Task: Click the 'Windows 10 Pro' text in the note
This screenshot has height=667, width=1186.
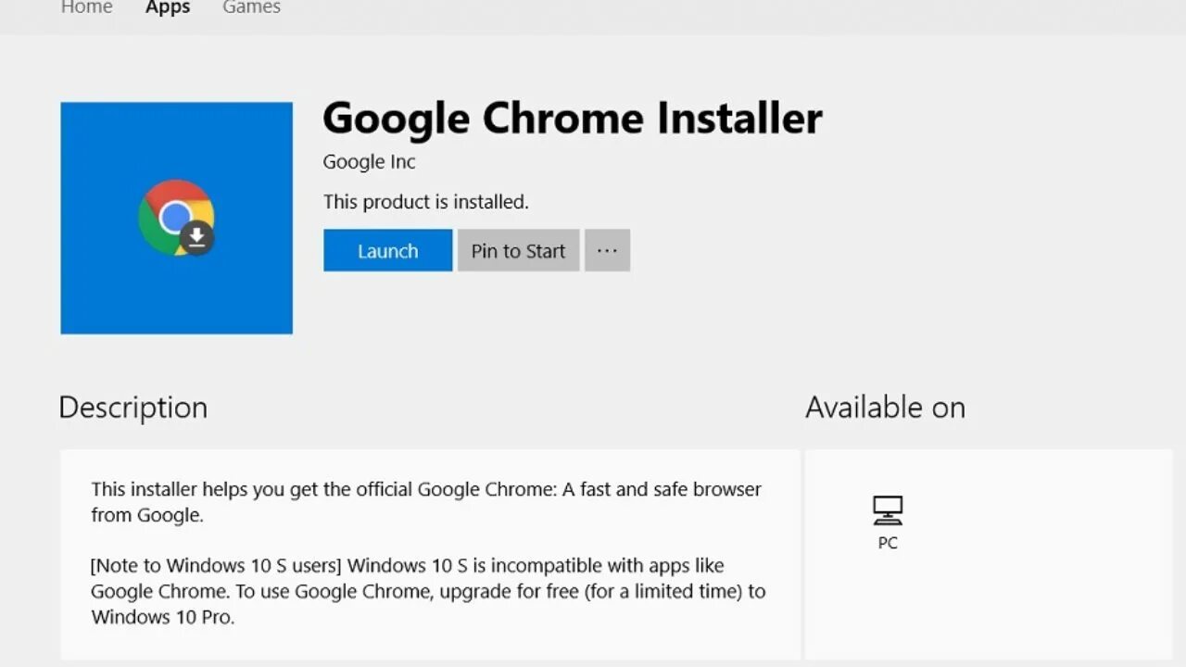Action: coord(162,617)
